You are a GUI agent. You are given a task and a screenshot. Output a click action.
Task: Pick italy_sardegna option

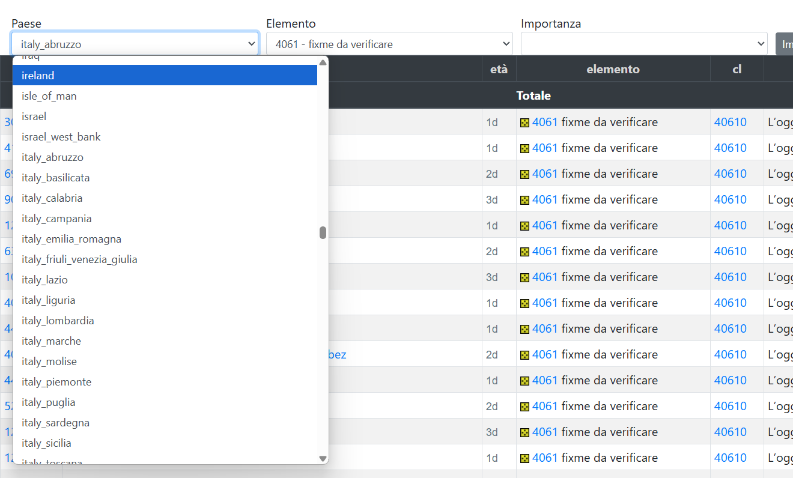click(x=165, y=423)
